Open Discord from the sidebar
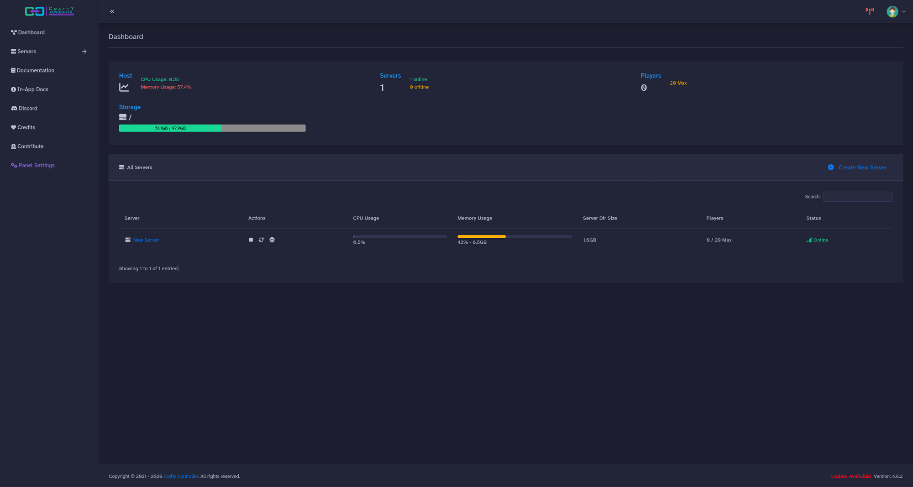Screen dimensions: 913x487 pos(28,108)
